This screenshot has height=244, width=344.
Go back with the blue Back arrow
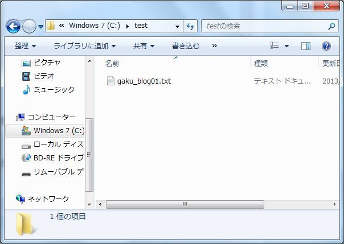[13, 26]
